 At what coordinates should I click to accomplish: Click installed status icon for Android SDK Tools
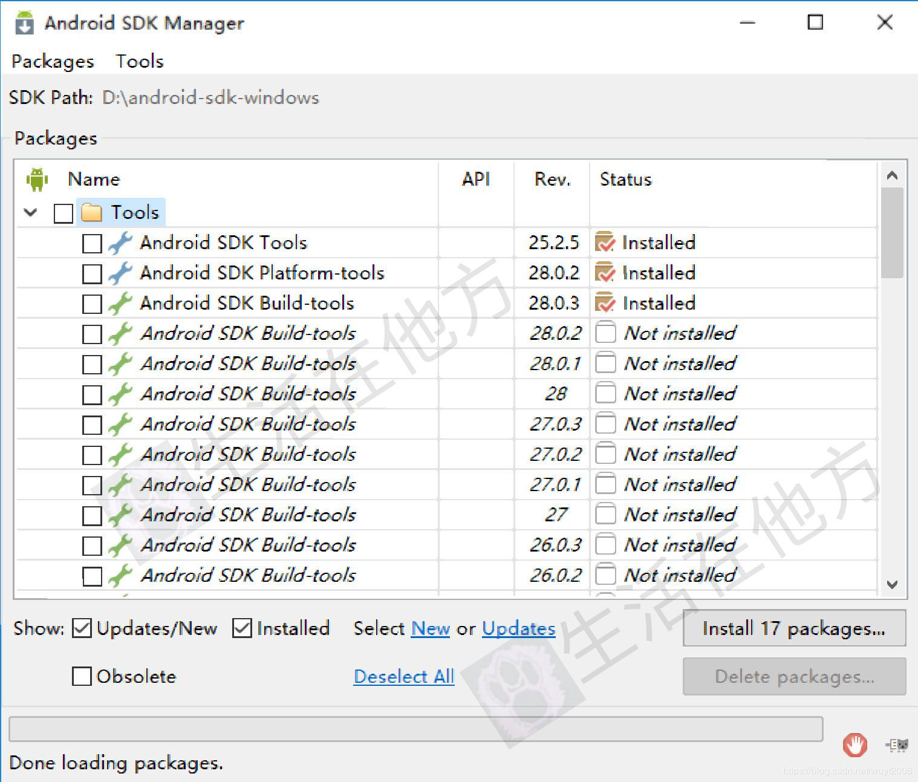[605, 242]
